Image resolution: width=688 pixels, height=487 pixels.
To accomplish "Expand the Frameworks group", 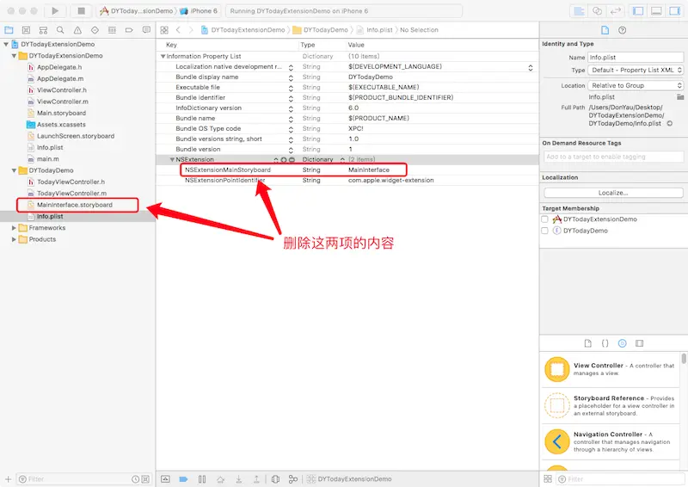I will [14, 228].
